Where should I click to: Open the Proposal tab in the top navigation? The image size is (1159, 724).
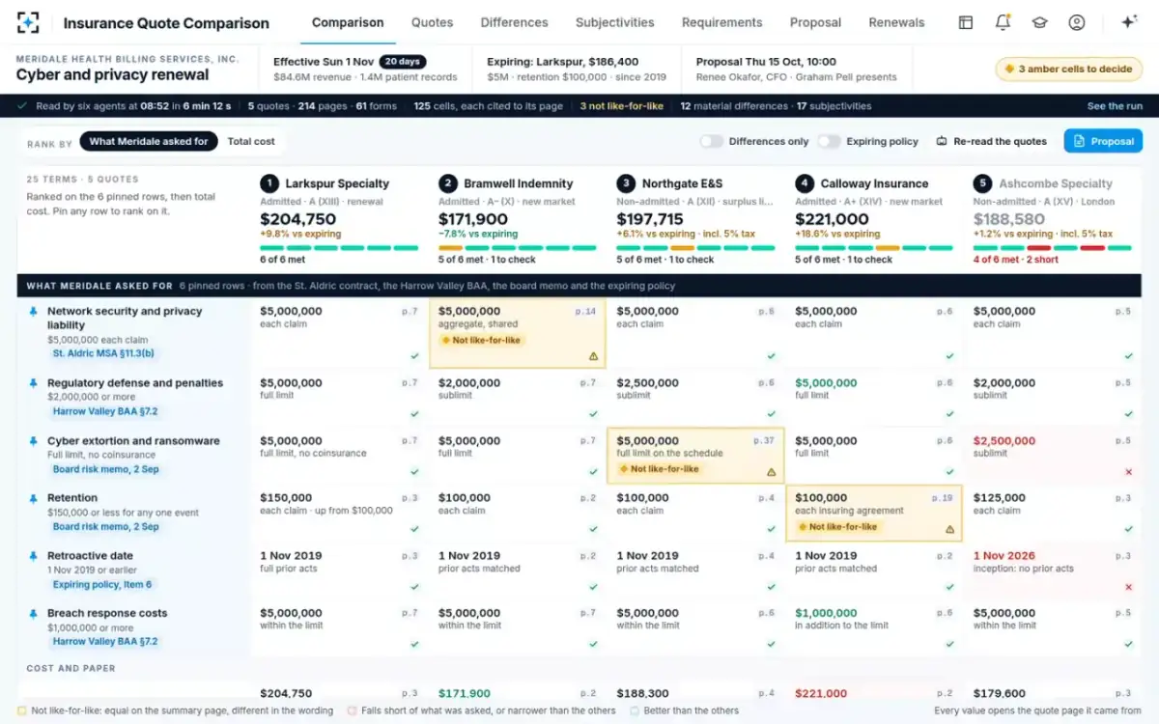tap(815, 22)
